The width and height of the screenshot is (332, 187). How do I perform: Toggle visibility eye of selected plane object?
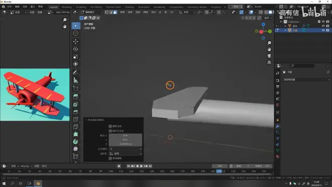(323, 30)
